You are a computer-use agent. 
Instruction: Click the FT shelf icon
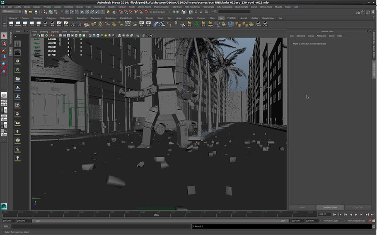click(x=80, y=24)
